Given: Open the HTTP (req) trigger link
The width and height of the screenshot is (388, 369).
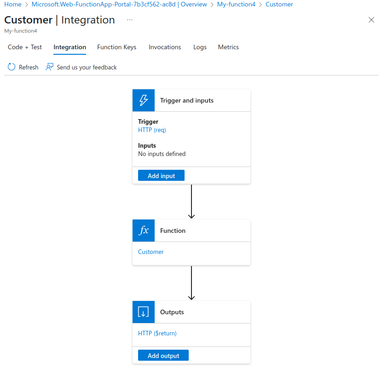Looking at the screenshot, I should pyautogui.click(x=152, y=130).
